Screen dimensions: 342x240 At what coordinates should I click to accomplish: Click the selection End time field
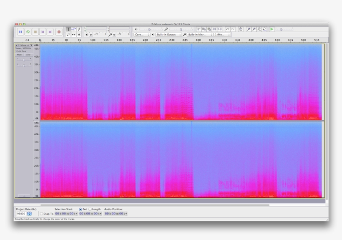click(x=91, y=214)
